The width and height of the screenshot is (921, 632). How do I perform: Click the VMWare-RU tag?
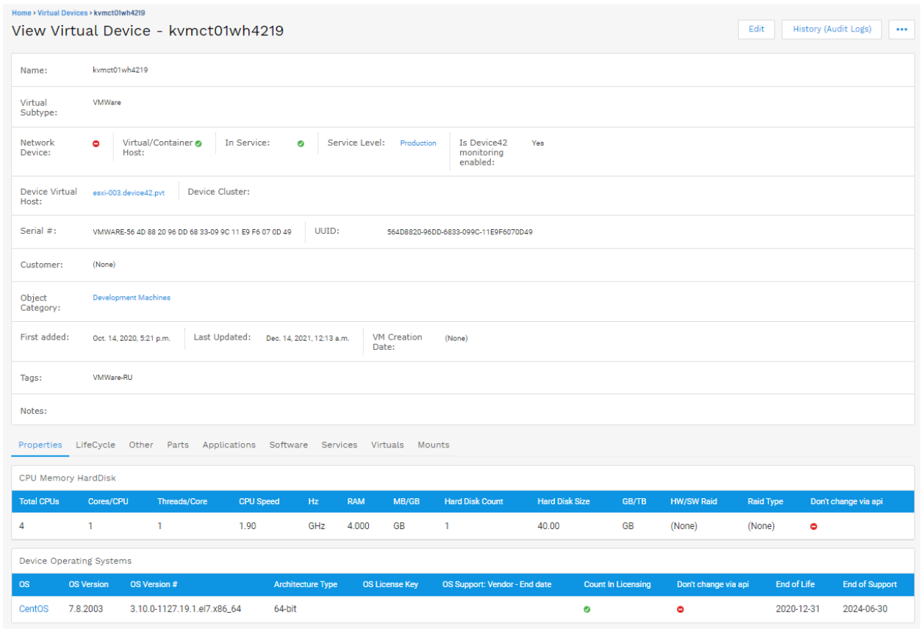click(x=112, y=378)
